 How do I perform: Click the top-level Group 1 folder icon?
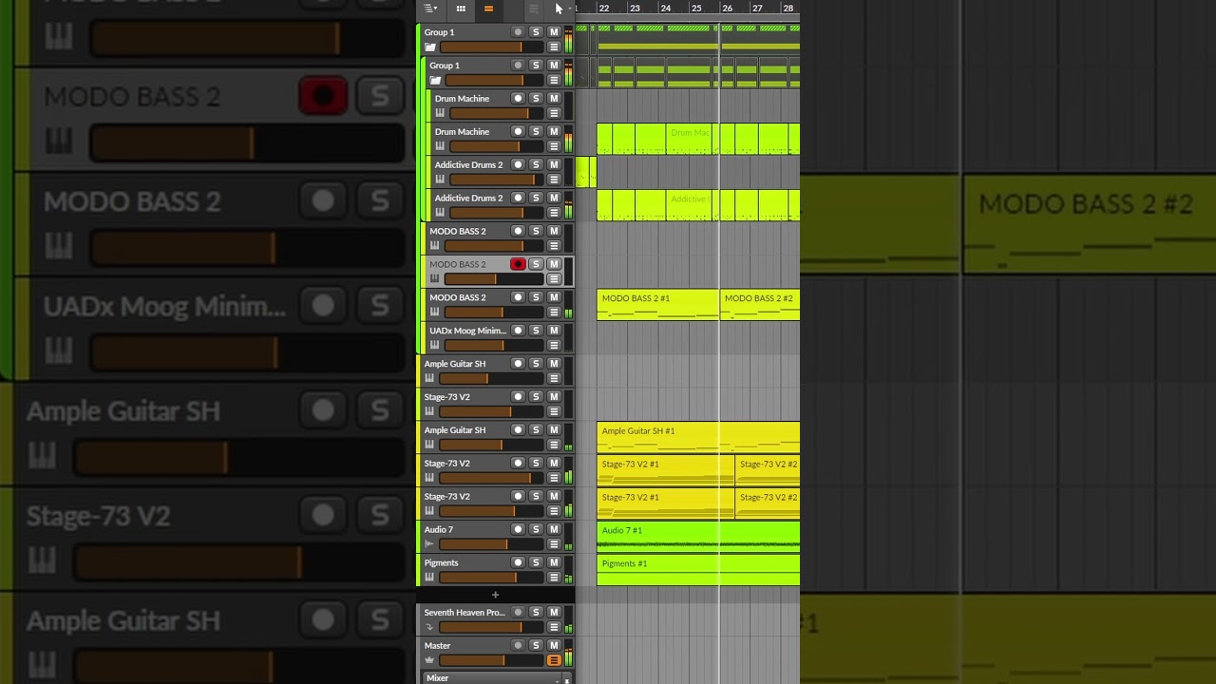pyautogui.click(x=429, y=47)
